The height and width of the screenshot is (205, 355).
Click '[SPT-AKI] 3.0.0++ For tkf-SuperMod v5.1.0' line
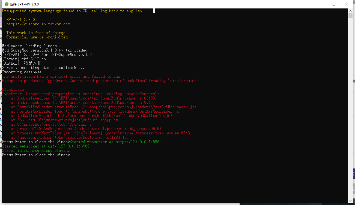(x=47, y=55)
